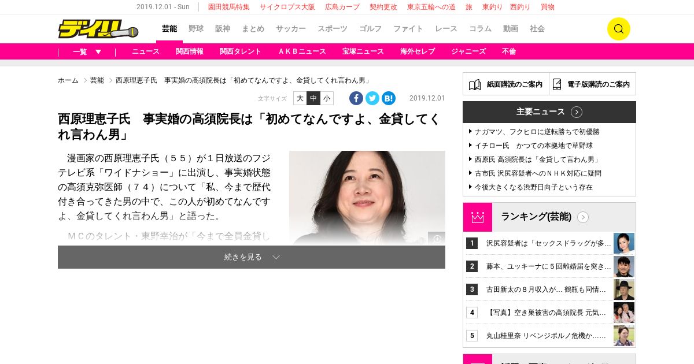Open the 阪神 nav tab
694x364 pixels.
223,29
